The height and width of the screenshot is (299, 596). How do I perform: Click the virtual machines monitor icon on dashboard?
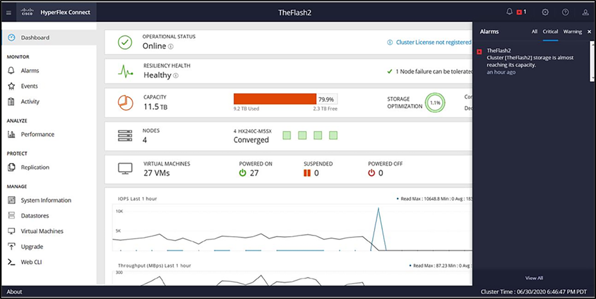(x=126, y=169)
